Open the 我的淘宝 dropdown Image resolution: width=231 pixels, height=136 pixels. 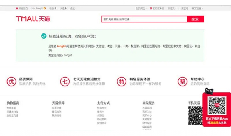[x=141, y=9]
